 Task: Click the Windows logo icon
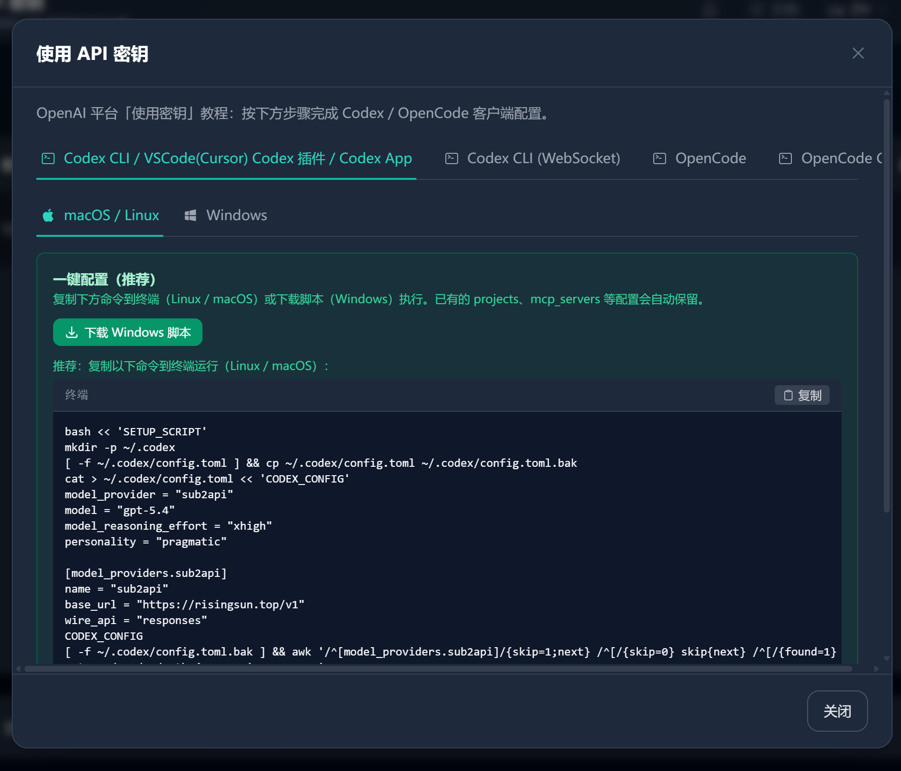pos(190,215)
